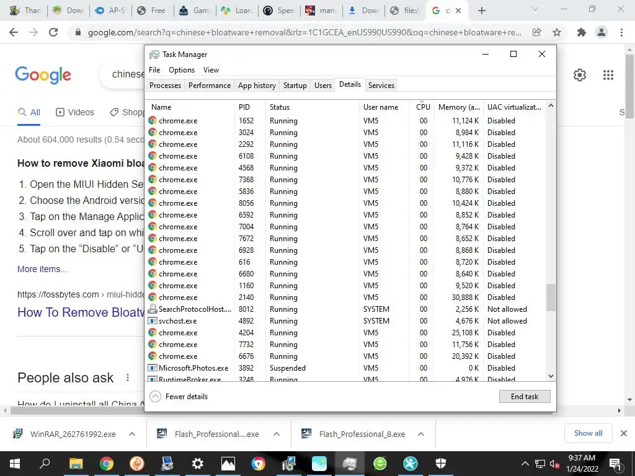Select chrome.exe process with PID 2140
Viewport: 635px width, 476px height.
coord(345,297)
